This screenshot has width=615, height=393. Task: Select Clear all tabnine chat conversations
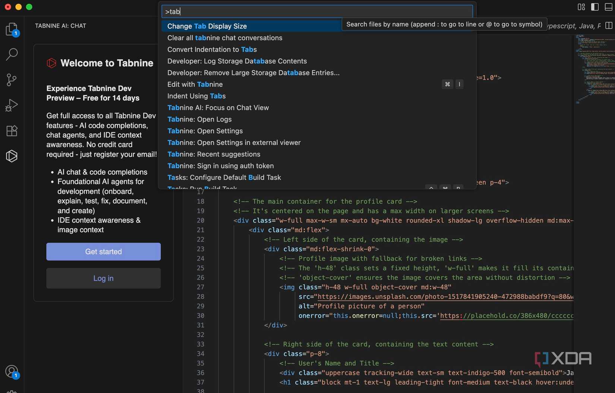(x=225, y=38)
